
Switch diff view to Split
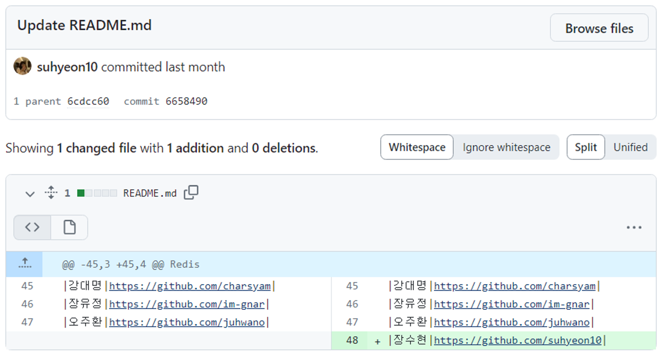tap(586, 147)
